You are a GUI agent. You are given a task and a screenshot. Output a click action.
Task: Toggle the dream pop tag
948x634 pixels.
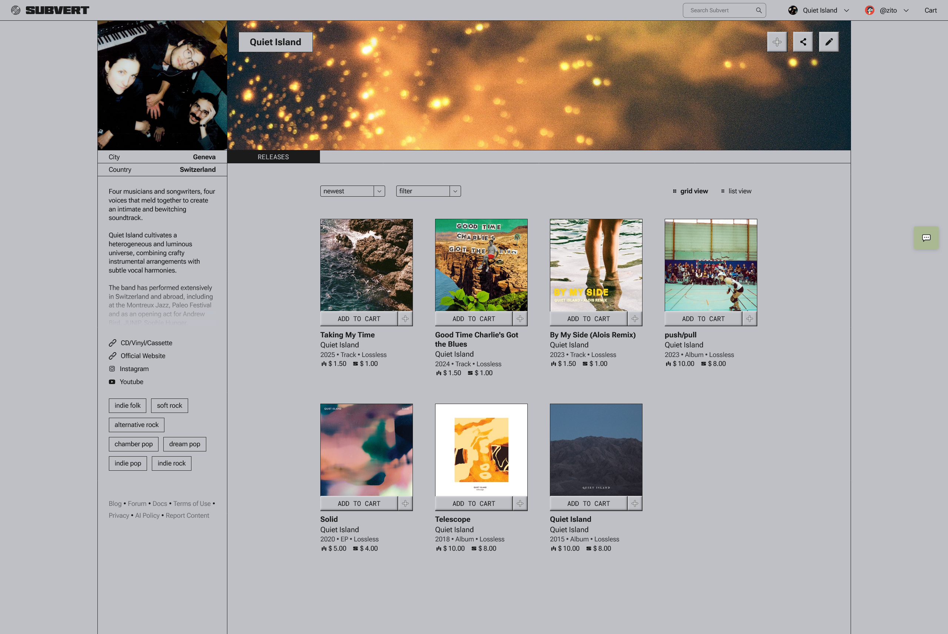(184, 444)
